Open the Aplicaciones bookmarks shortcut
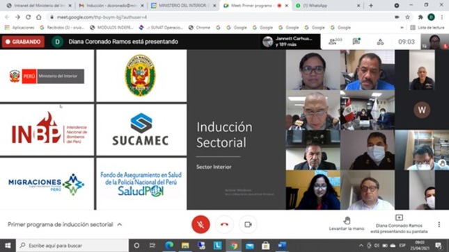Image resolution: width=449 pixels, height=252 pixels. coord(19,28)
